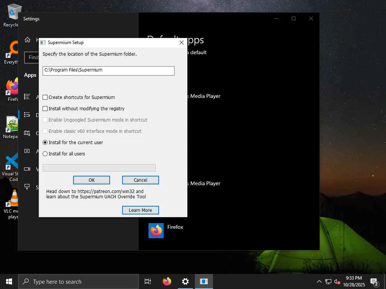Open VLC media player desktop shortcut

tap(11, 204)
